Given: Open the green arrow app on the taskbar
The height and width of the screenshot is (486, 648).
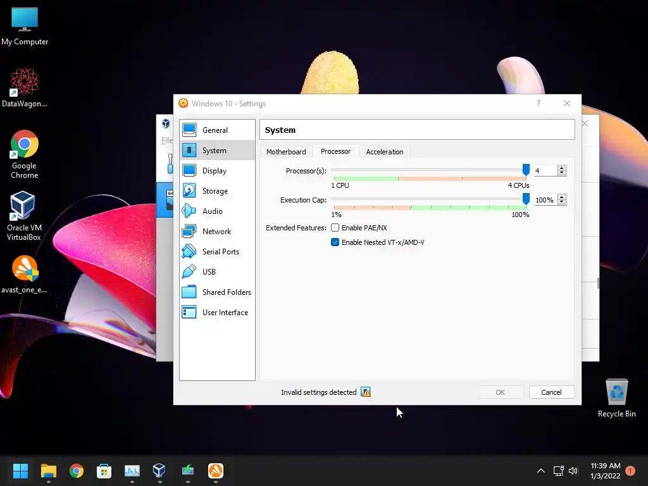Looking at the screenshot, I should [187, 471].
